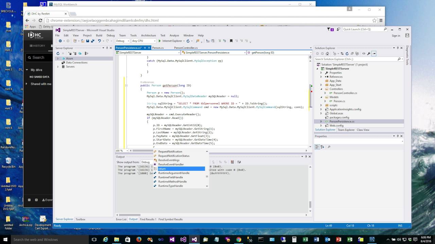Click the Alphabetical sort icon in Properties panel
435x244 pixels.
coord(323,147)
